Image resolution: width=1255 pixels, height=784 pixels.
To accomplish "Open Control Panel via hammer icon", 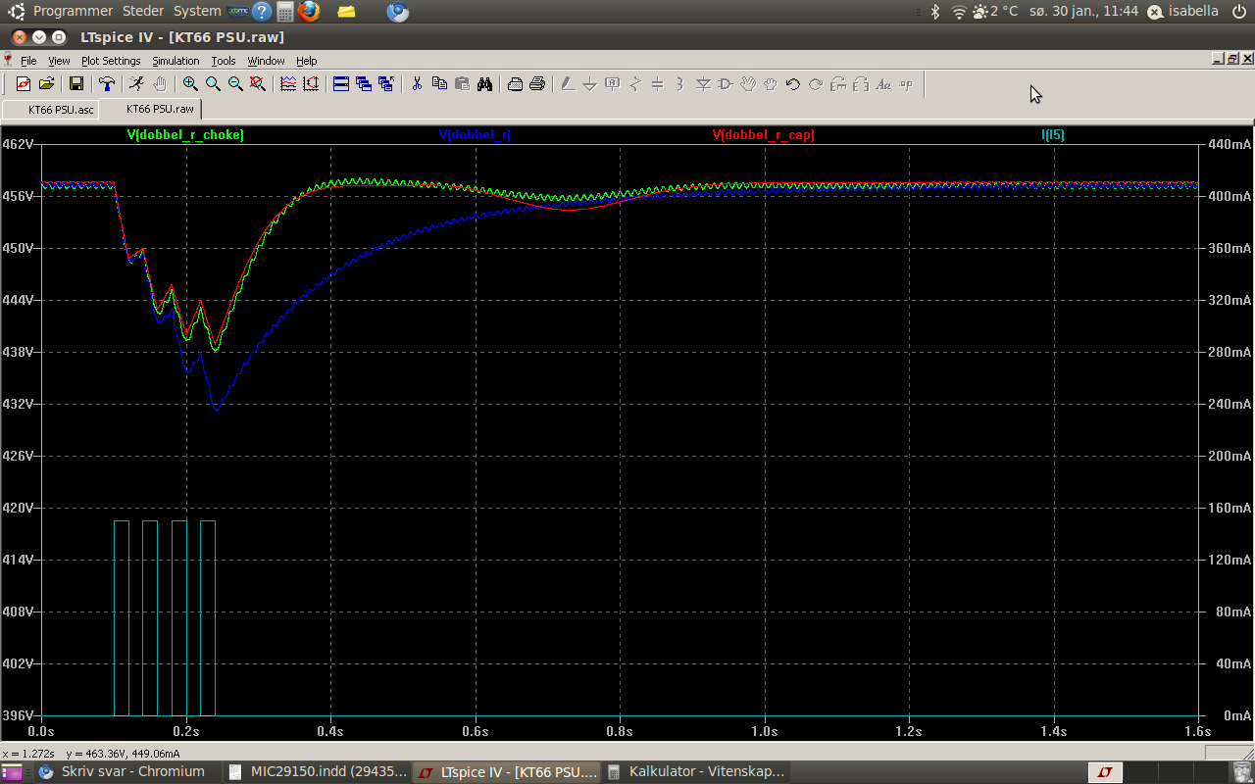I will tap(106, 84).
